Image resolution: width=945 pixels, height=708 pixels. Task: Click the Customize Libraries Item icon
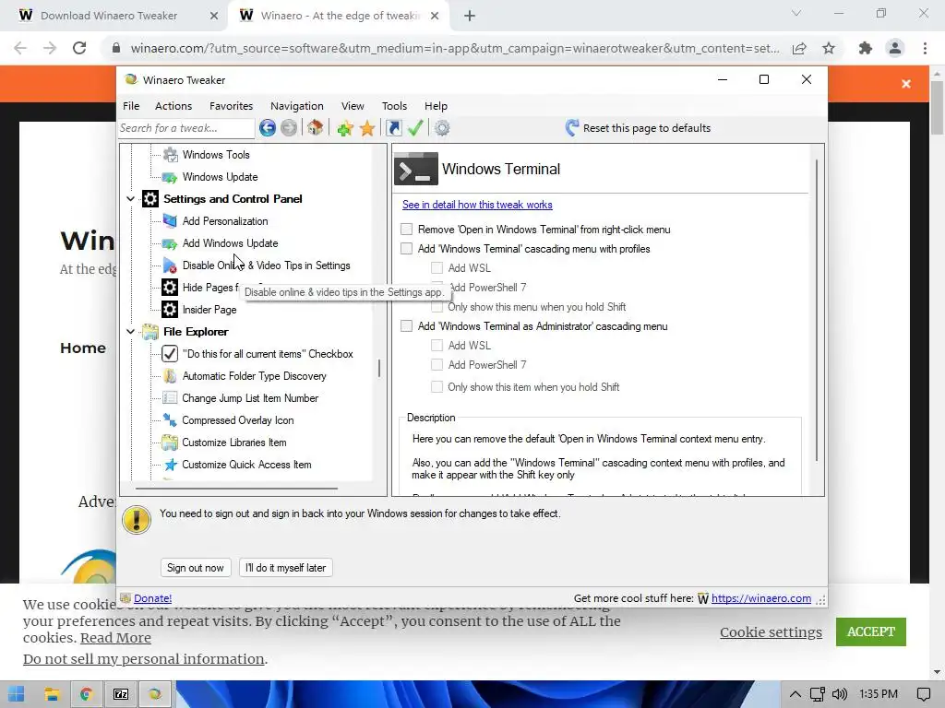pos(171,442)
